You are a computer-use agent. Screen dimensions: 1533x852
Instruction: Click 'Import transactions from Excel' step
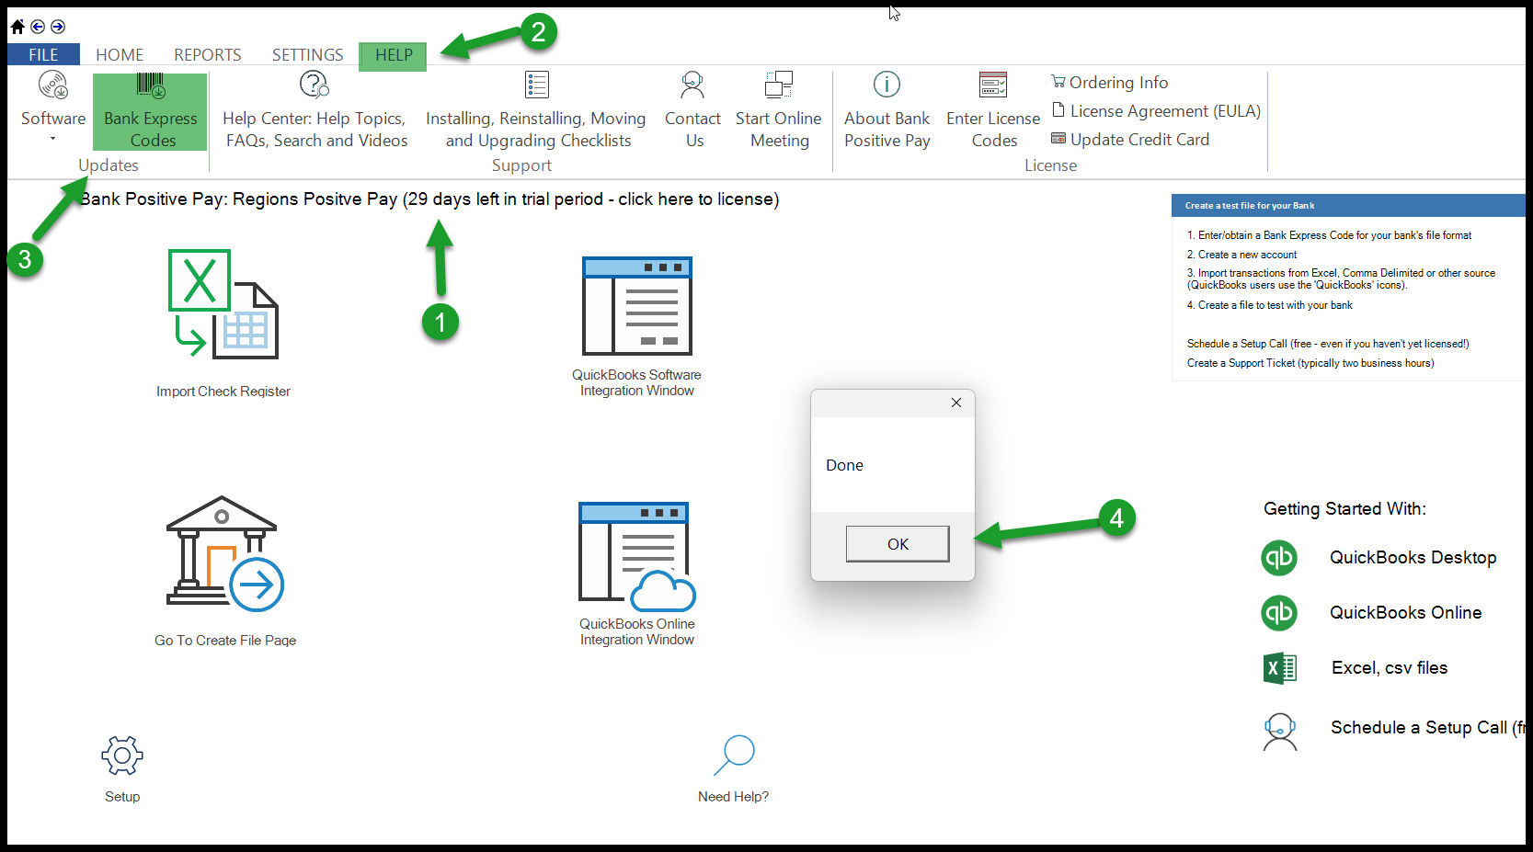click(x=1341, y=279)
